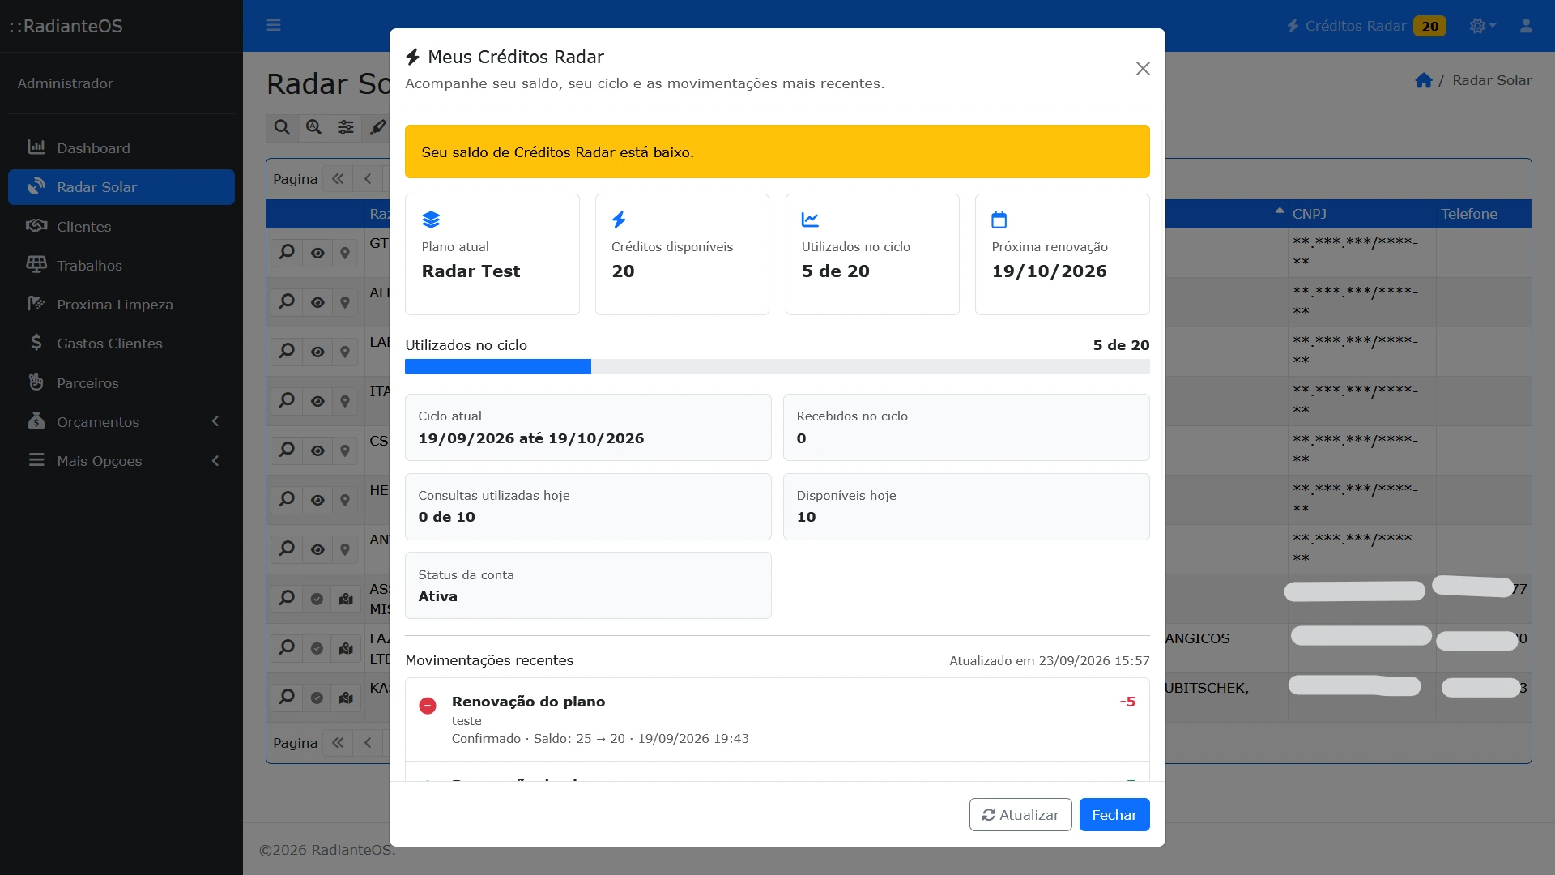Click the check circle icon in the KA row
This screenshot has width=1555, height=875.
317,698
